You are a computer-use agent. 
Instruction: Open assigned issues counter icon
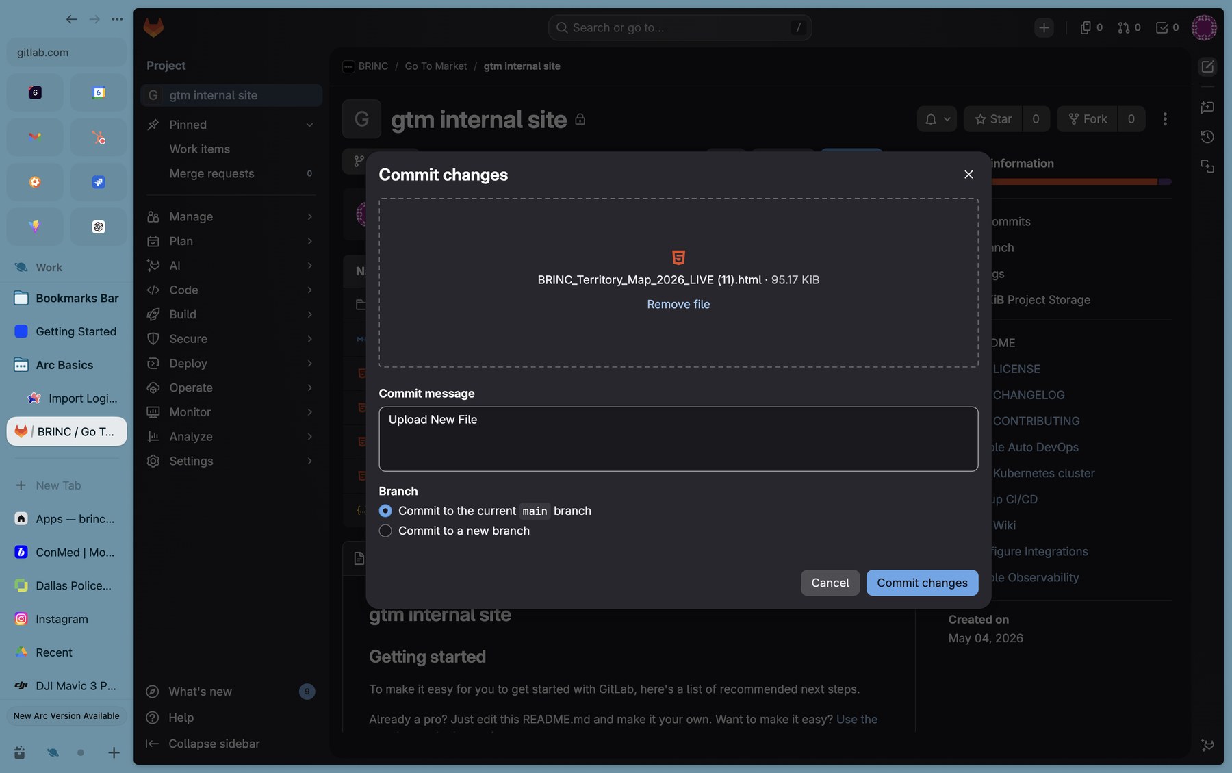tap(1091, 27)
